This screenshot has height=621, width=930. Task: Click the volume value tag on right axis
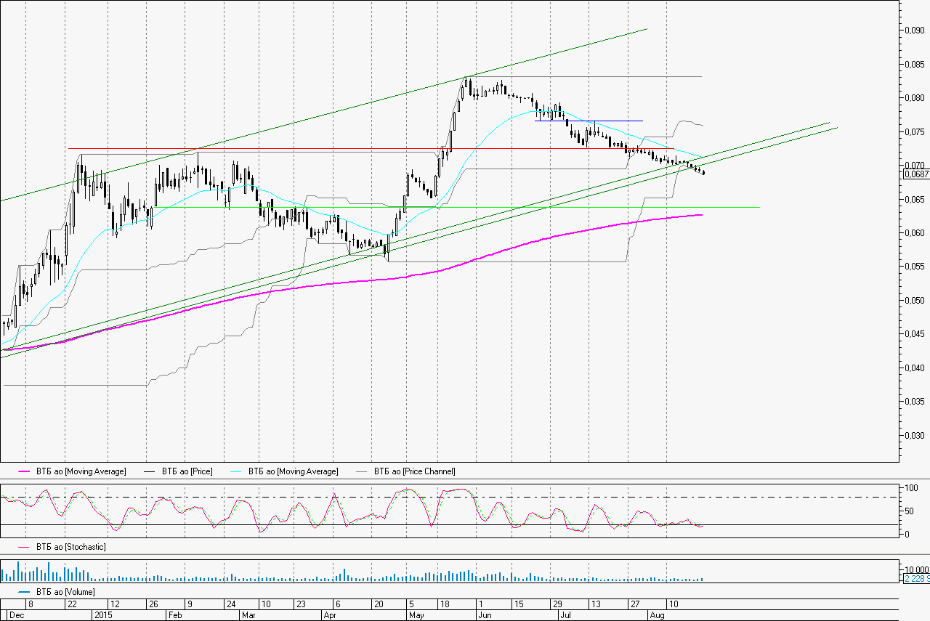click(x=915, y=579)
